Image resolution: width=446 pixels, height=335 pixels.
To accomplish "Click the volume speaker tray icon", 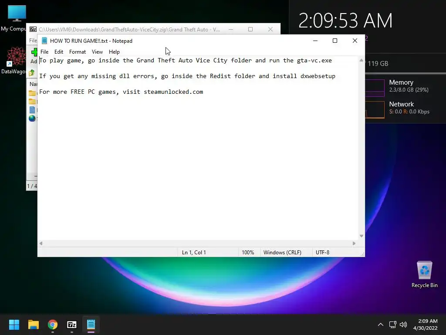I will 403,325.
